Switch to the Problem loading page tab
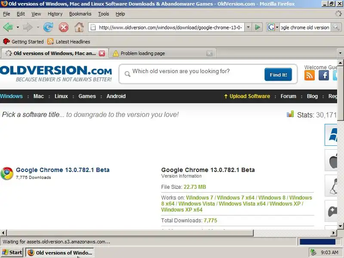 163,53
